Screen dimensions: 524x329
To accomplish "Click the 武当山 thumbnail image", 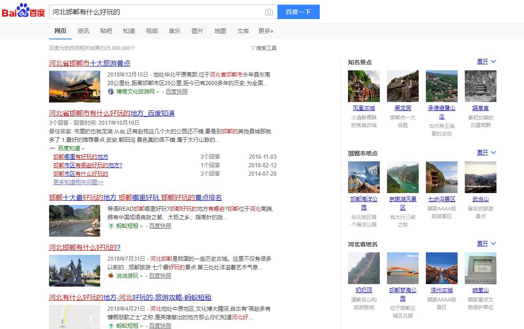I will [x=480, y=177].
